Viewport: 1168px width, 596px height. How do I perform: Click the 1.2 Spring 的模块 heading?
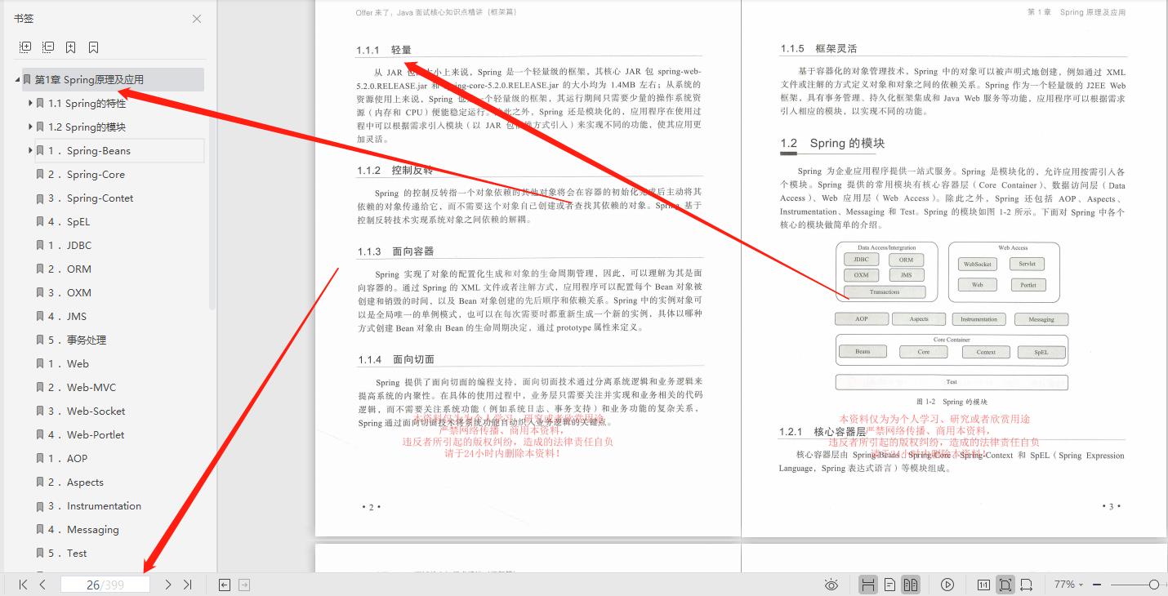[832, 143]
